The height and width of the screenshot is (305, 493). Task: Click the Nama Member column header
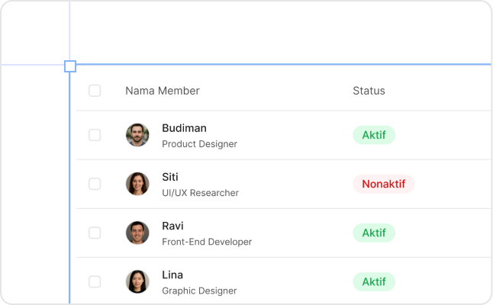(162, 91)
